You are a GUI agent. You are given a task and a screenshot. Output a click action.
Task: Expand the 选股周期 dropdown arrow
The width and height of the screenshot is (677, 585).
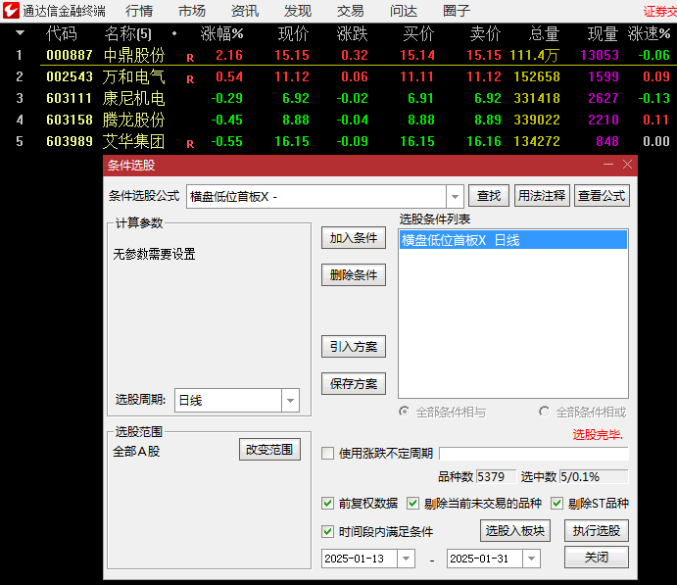click(290, 400)
